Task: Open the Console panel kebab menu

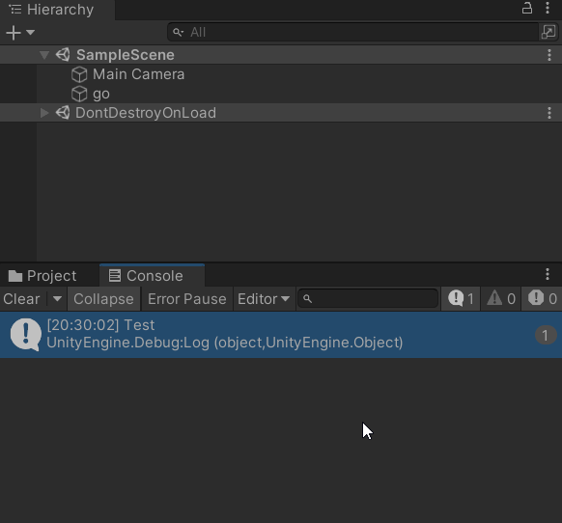Action: tap(548, 274)
